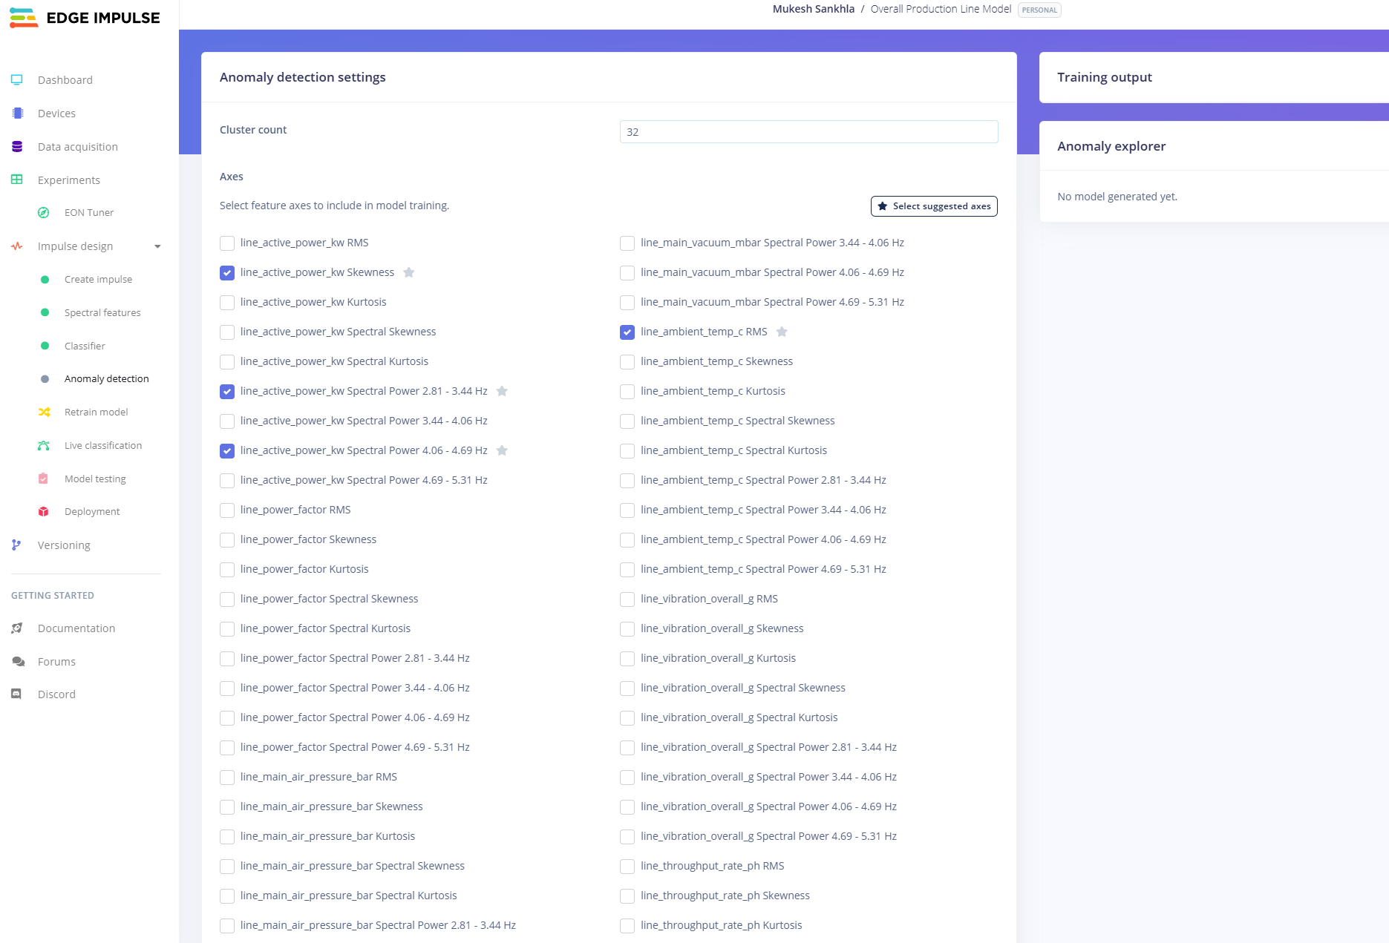Click the Experiments grid icon
This screenshot has width=1389, height=943.
coord(17,180)
